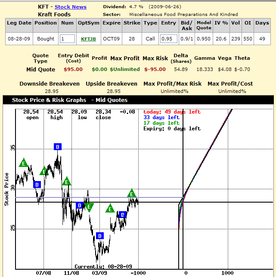Screen dimensions: 276x277
Task: Click the '28.54 open' price label
Action: point(31,114)
